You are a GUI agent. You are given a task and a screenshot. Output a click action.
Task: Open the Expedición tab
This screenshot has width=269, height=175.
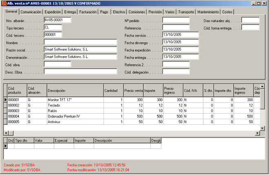coord(53,12)
